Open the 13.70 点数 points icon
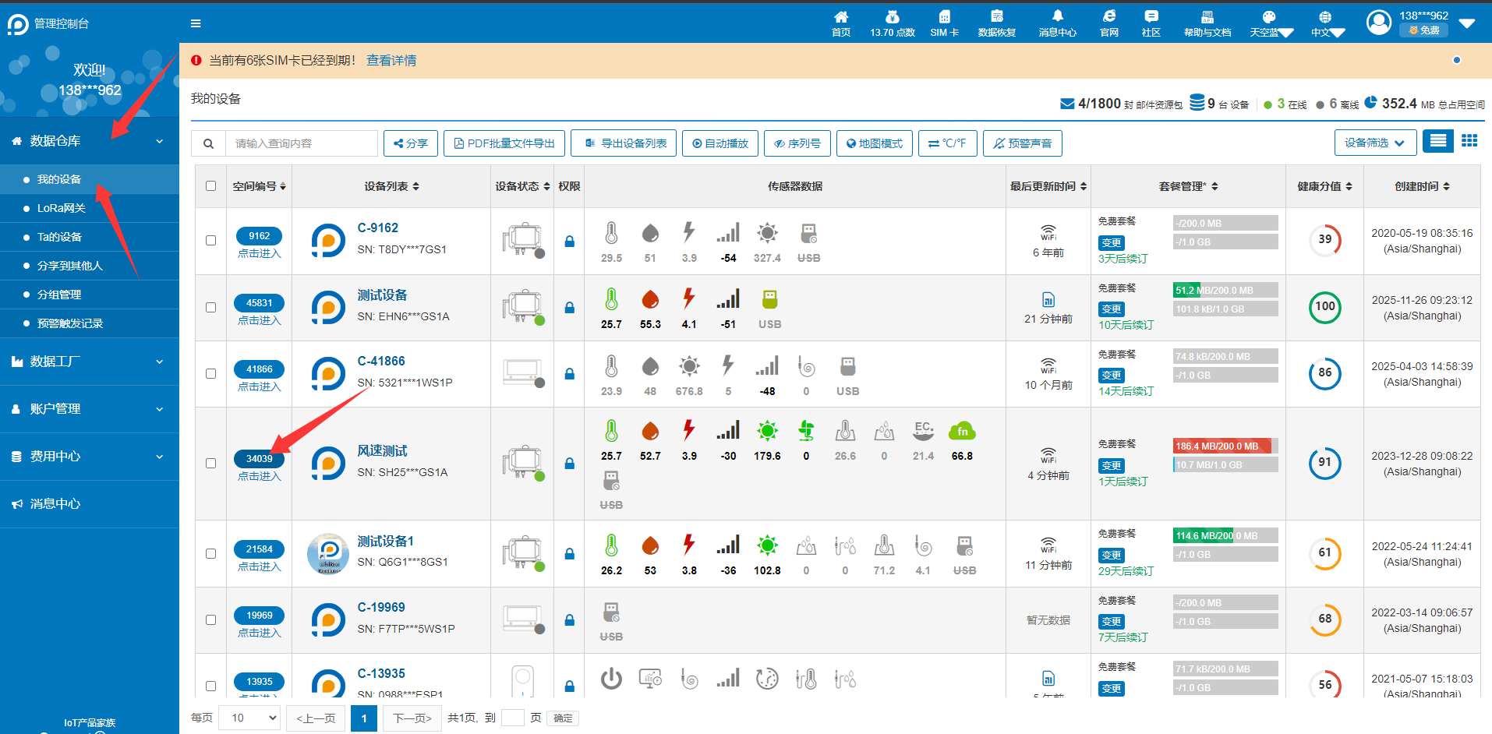This screenshot has width=1492, height=734. [x=893, y=16]
